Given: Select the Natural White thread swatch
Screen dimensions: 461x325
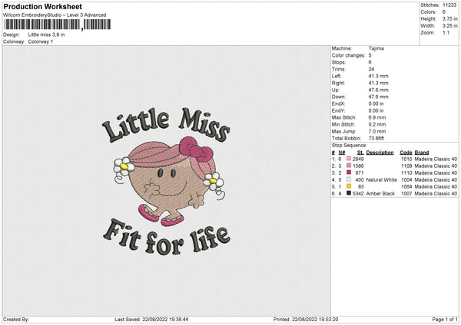Looking at the screenshot, I should pyautogui.click(x=349, y=179).
